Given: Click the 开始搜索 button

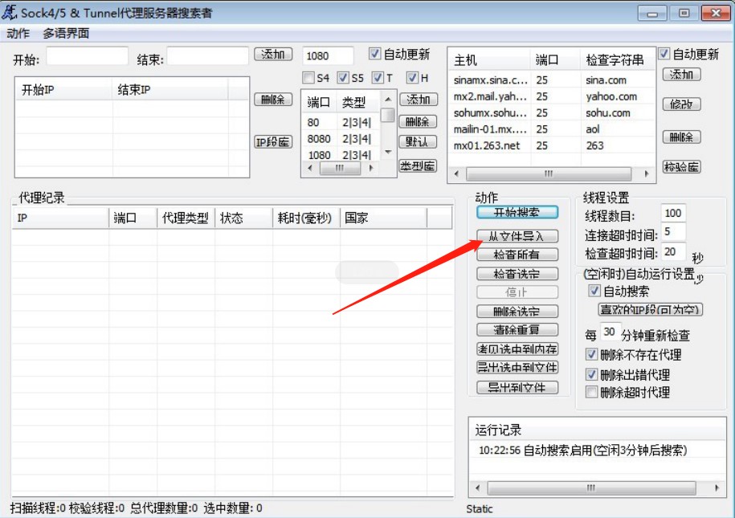Looking at the screenshot, I should coord(517,212).
